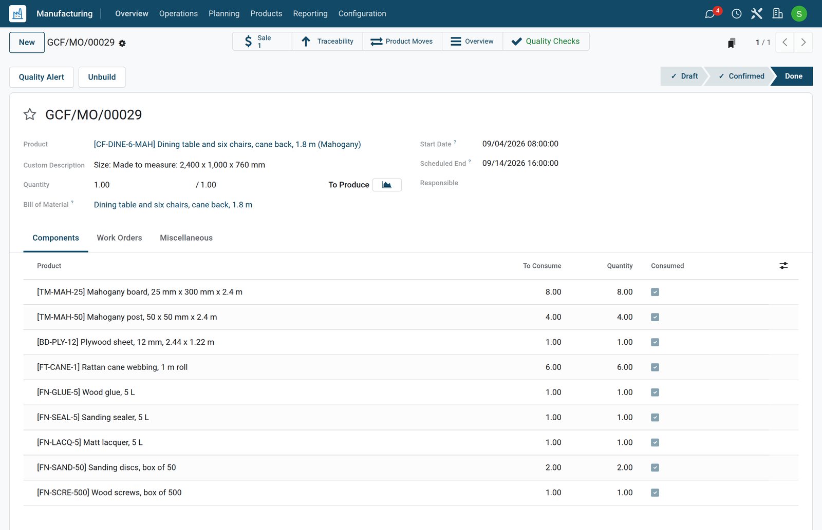Viewport: 822px width, 530px height.
Task: Open the Operations menu
Action: tap(178, 14)
